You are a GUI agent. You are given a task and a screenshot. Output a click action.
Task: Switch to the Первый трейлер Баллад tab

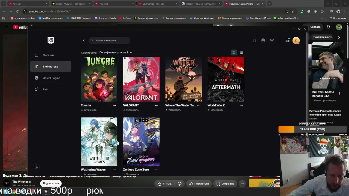[x=201, y=4]
